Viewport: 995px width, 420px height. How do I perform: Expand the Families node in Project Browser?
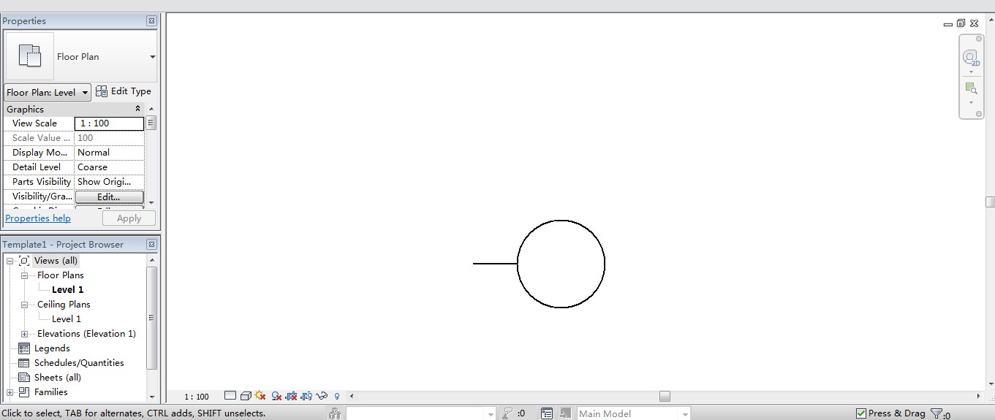10,392
